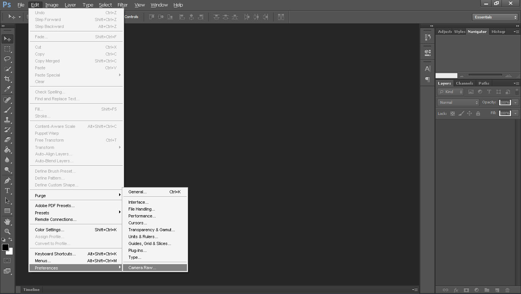
Task: Open the Essentials workspace dropdown
Action: (x=495, y=17)
